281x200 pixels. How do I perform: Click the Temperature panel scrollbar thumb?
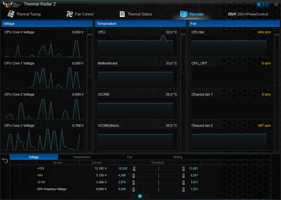point(183,53)
